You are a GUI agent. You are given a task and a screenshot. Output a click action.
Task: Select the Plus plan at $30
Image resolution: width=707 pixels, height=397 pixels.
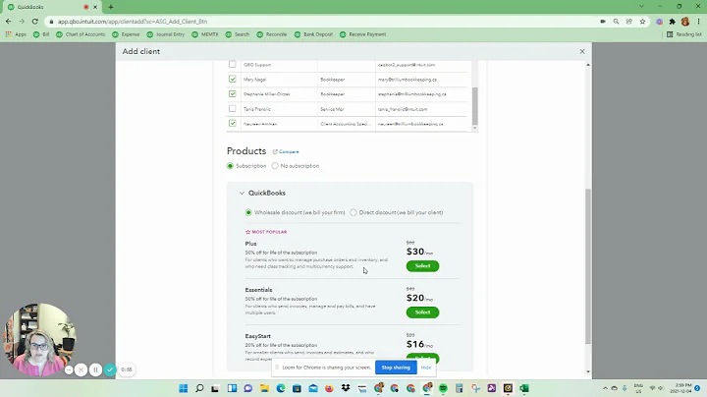[x=422, y=265]
